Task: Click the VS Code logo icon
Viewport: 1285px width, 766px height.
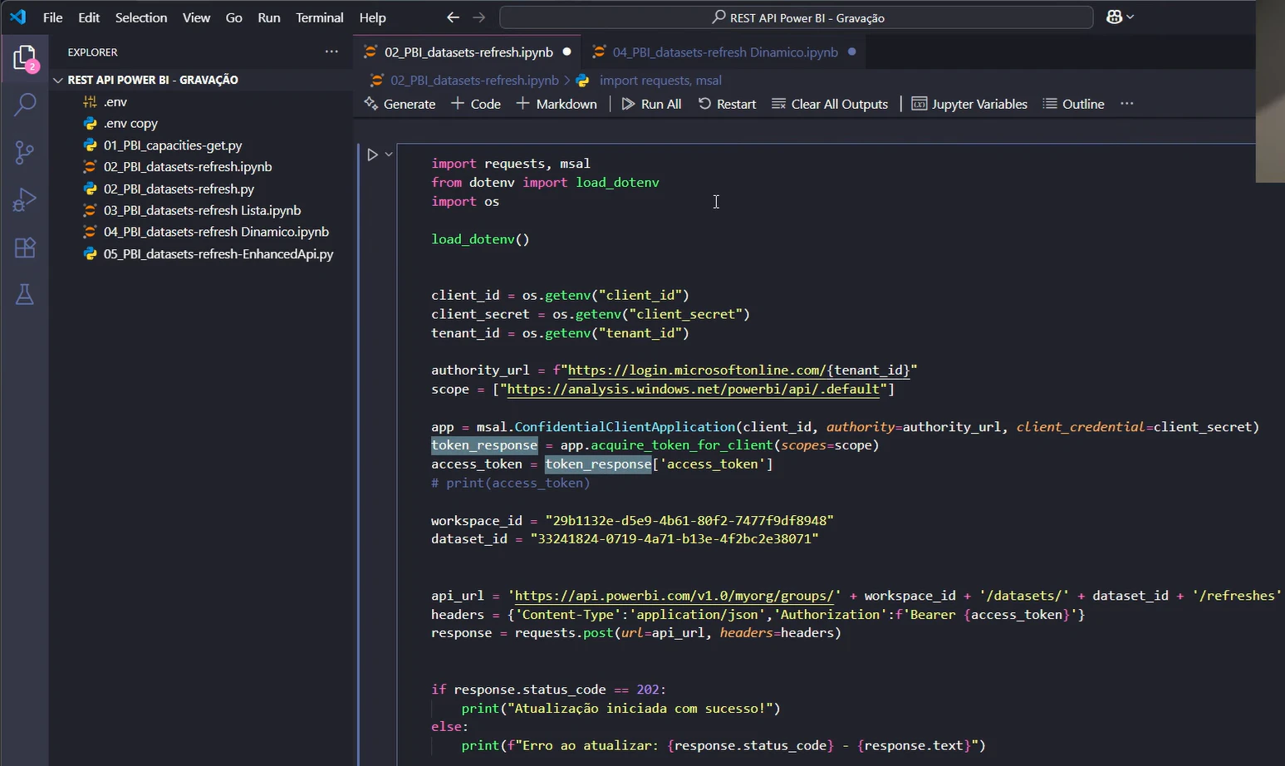Action: click(18, 17)
